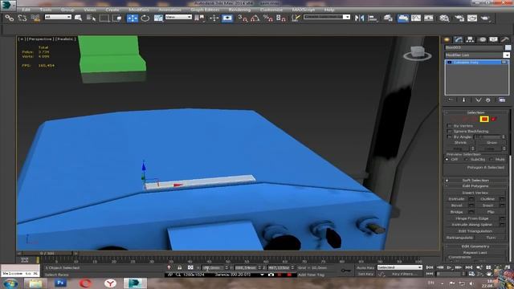The image size is (514, 289).
Task: Toggle the Graphite ribbon icon
Action: (x=403, y=18)
